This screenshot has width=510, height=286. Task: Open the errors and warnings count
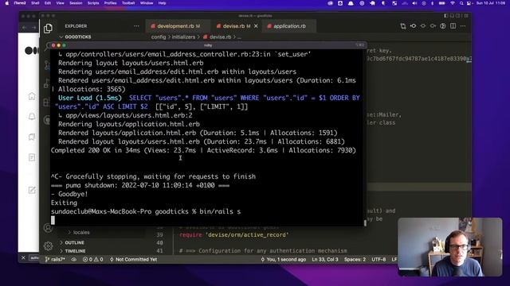click(92, 260)
